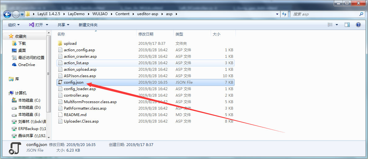The width and height of the screenshot is (368, 159).
Task: Click OneDrive in navigation pane
Action: click(x=26, y=65)
